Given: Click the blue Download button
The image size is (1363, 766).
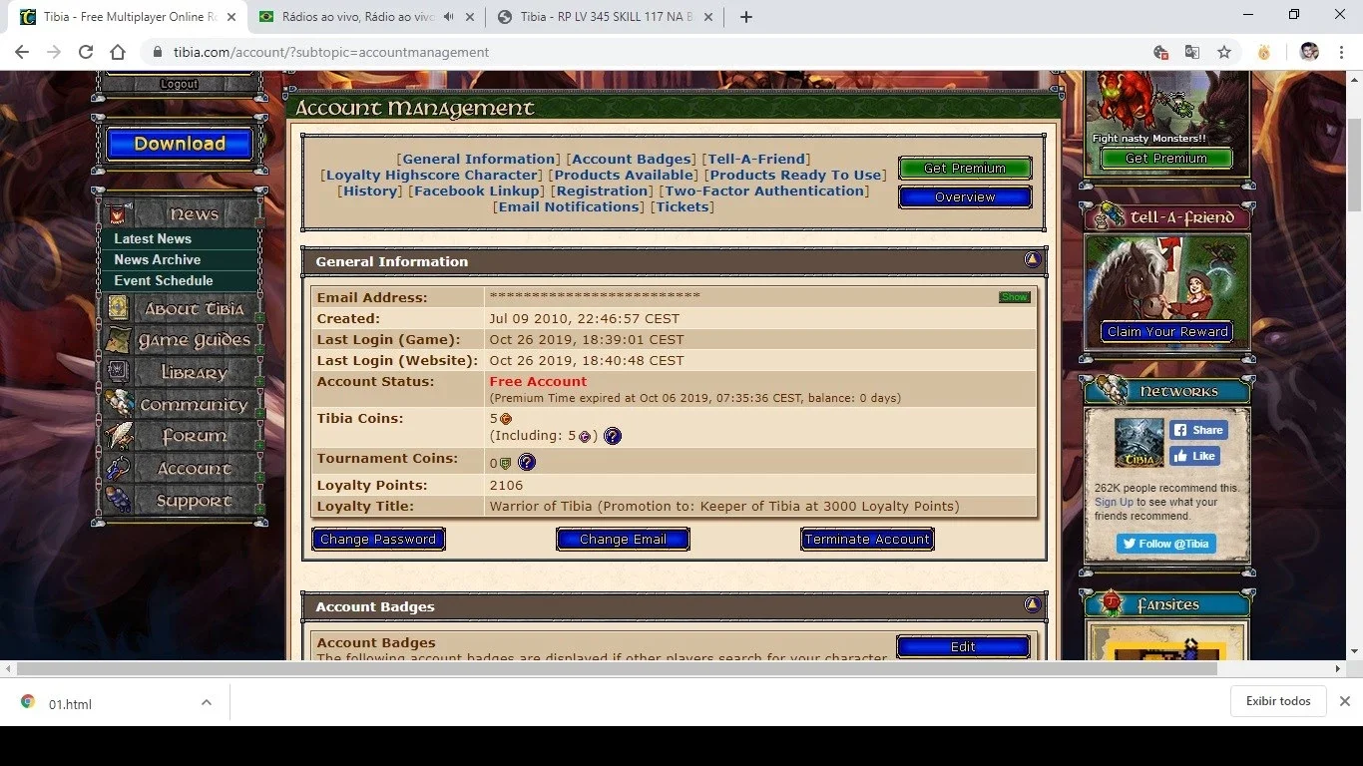Looking at the screenshot, I should point(180,144).
